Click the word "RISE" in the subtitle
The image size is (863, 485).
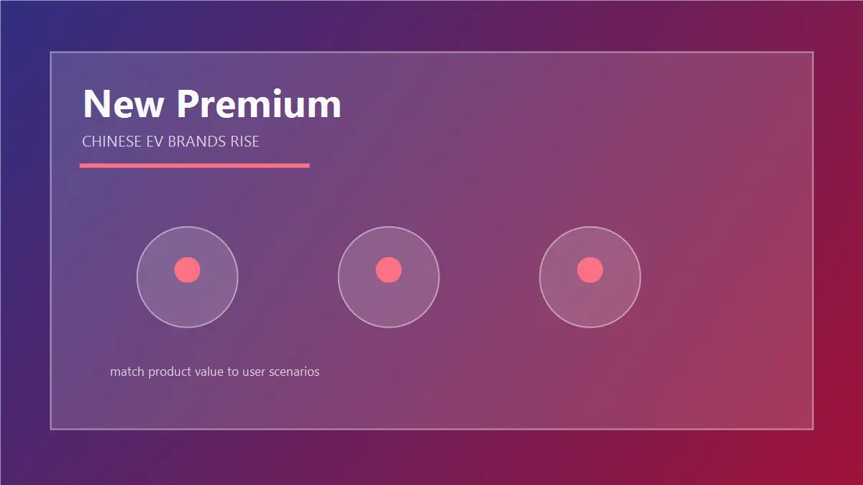click(x=245, y=142)
